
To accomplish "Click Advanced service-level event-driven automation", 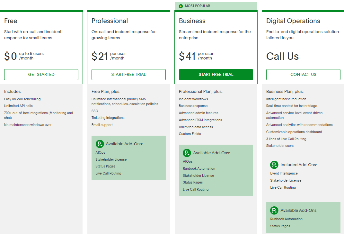I will tap(295, 115).
